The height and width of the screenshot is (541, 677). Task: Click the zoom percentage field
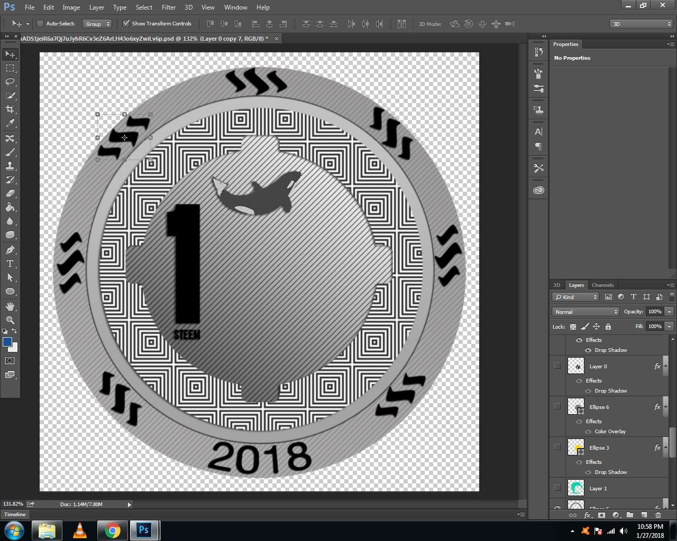point(13,505)
